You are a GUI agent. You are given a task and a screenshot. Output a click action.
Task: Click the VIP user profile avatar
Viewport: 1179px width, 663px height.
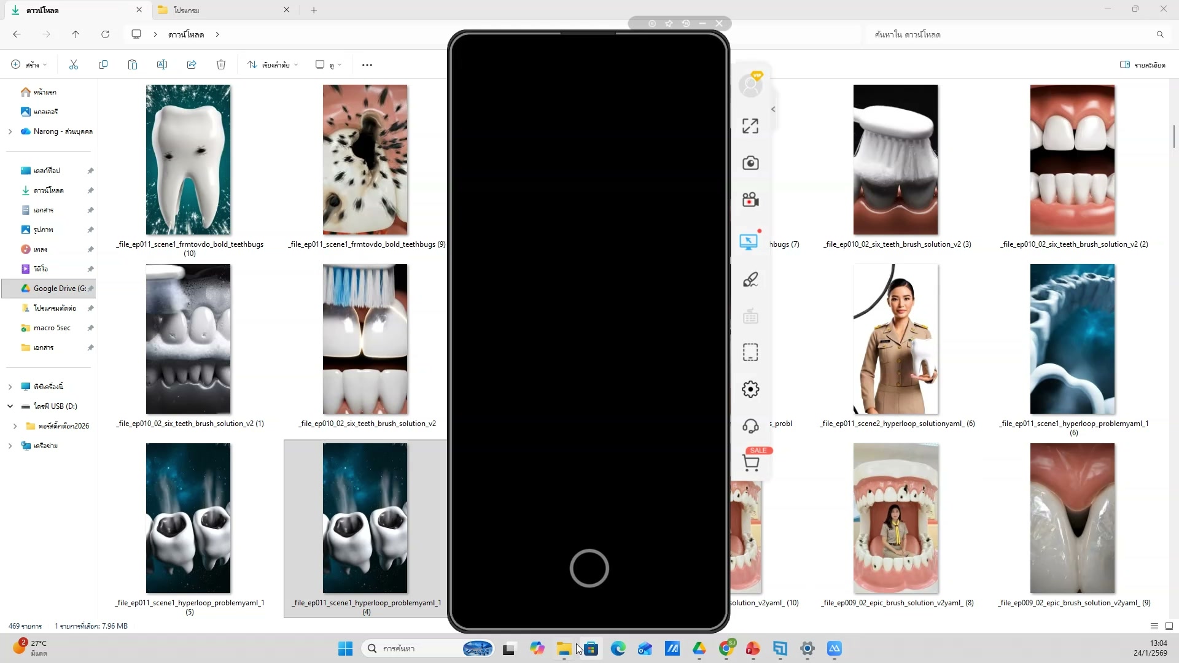click(x=750, y=85)
